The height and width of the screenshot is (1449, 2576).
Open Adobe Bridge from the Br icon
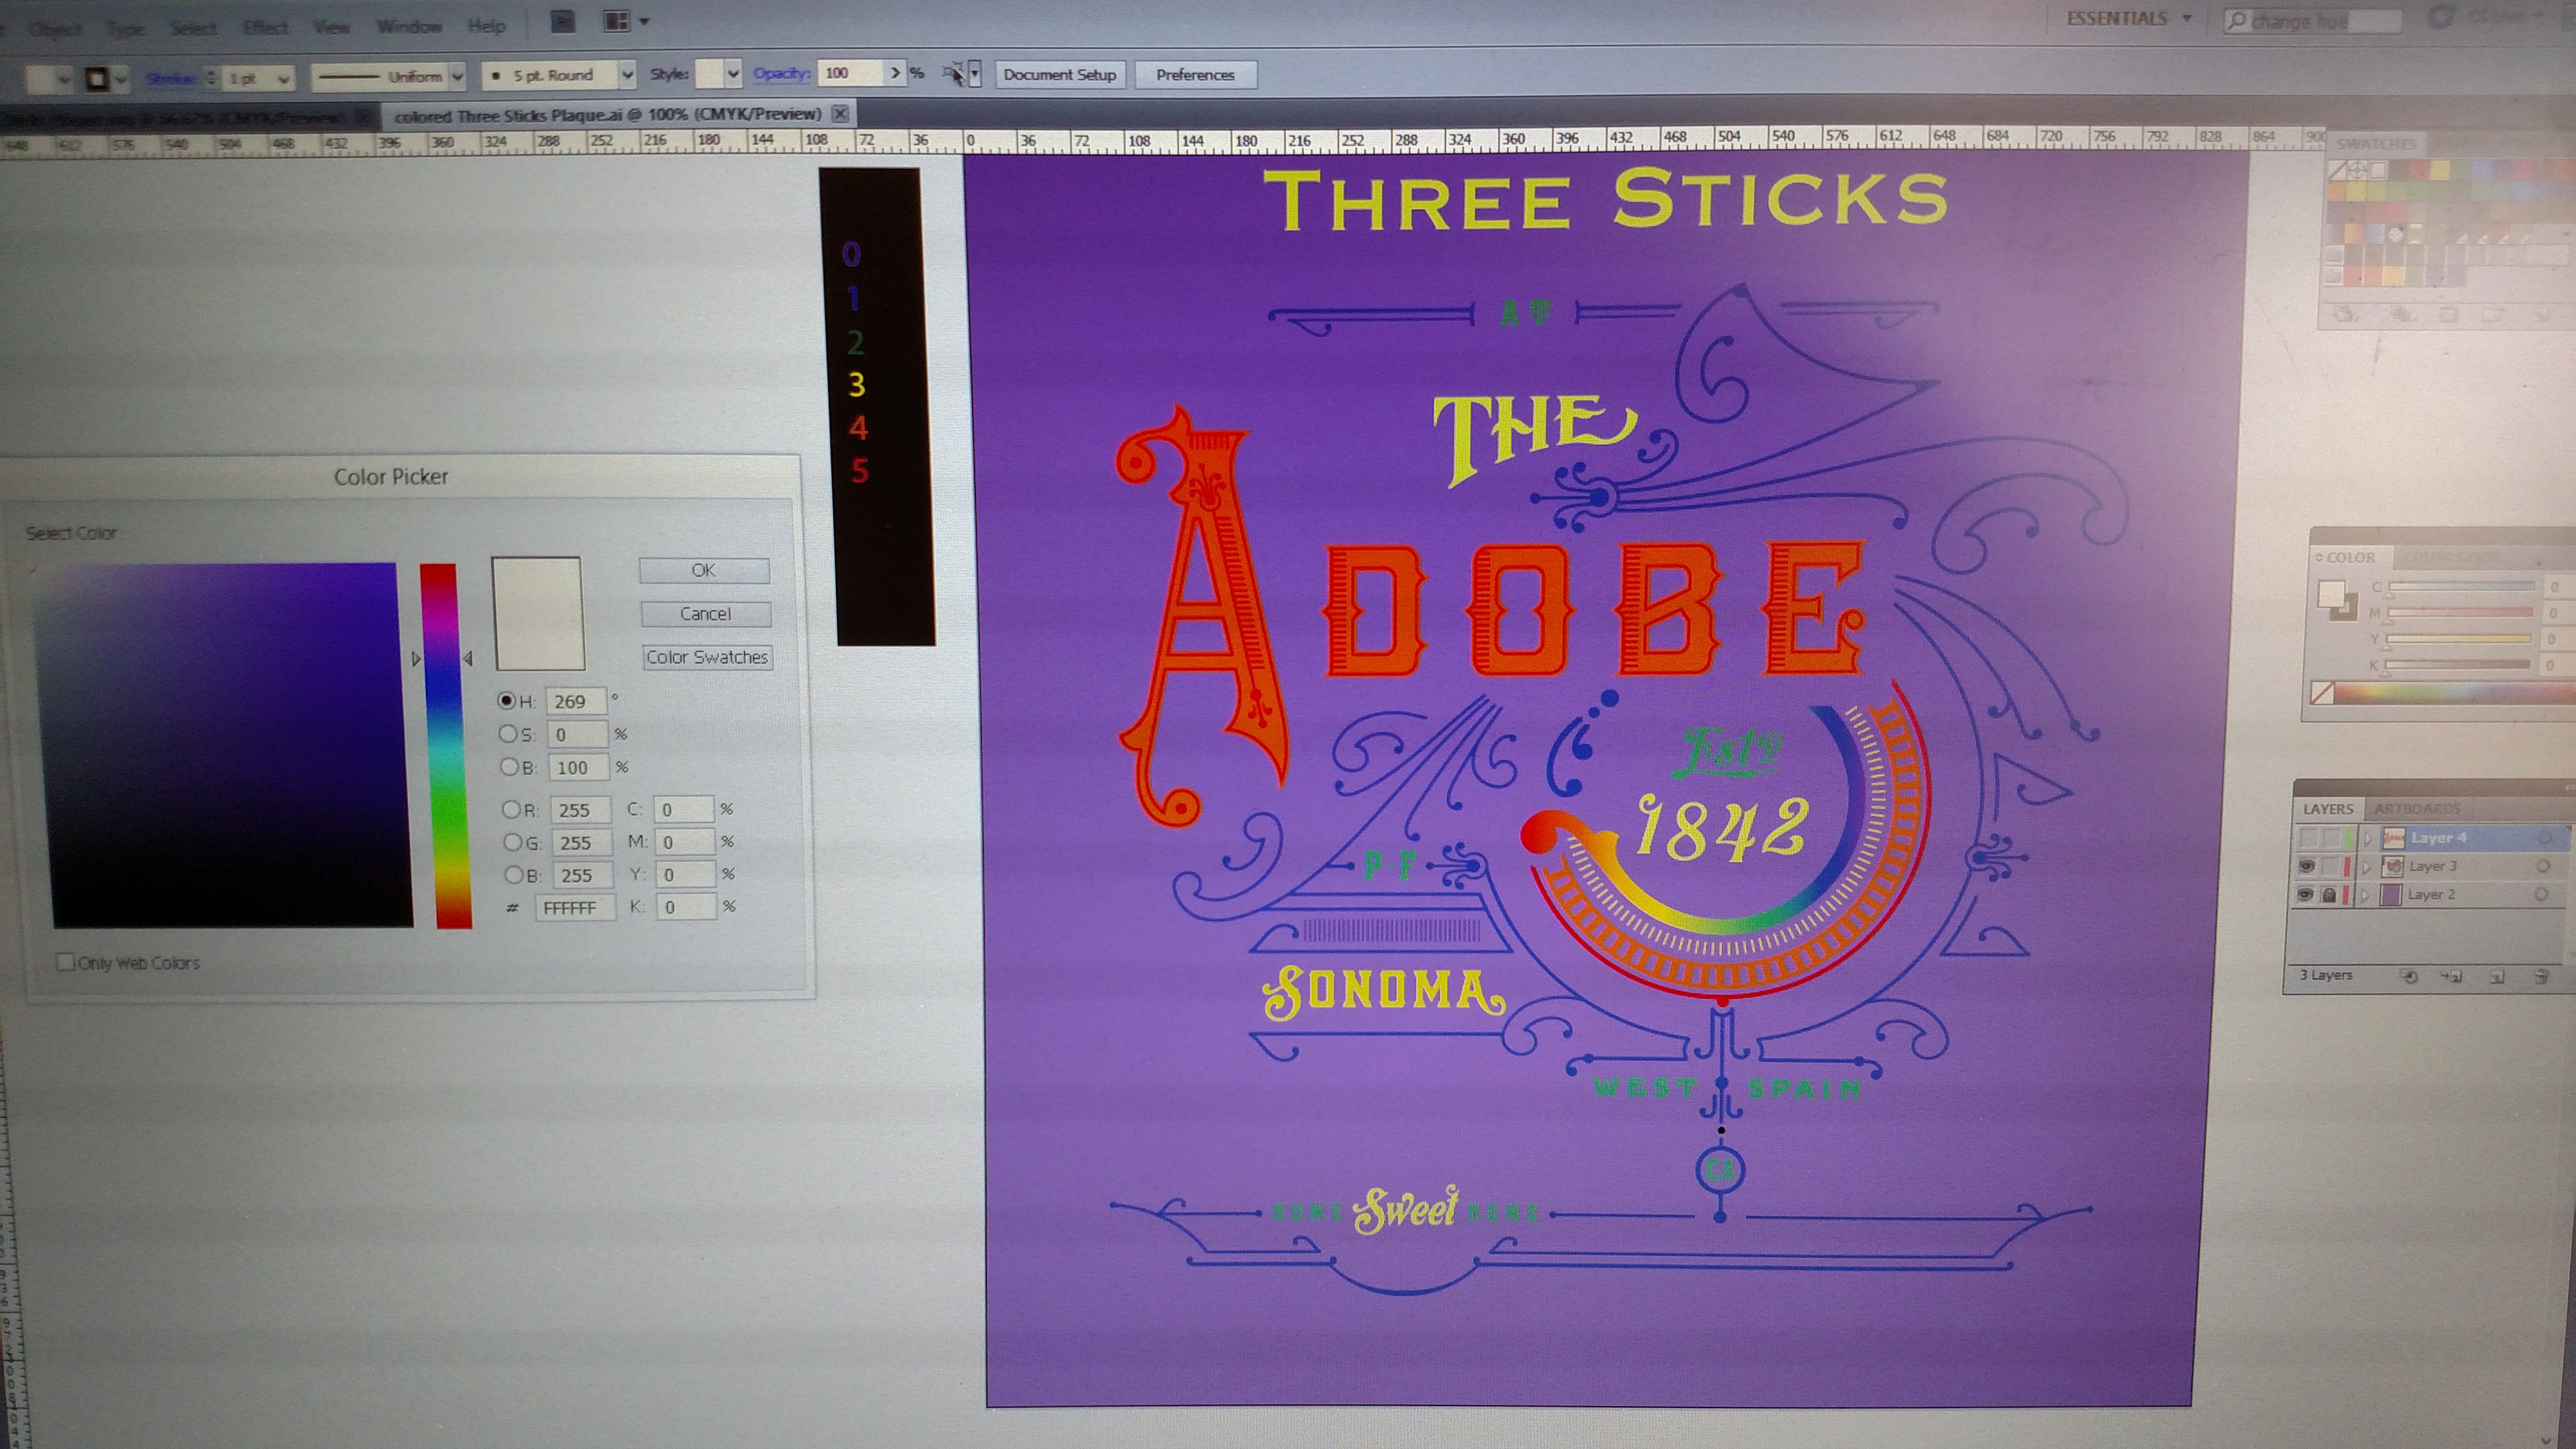point(562,22)
